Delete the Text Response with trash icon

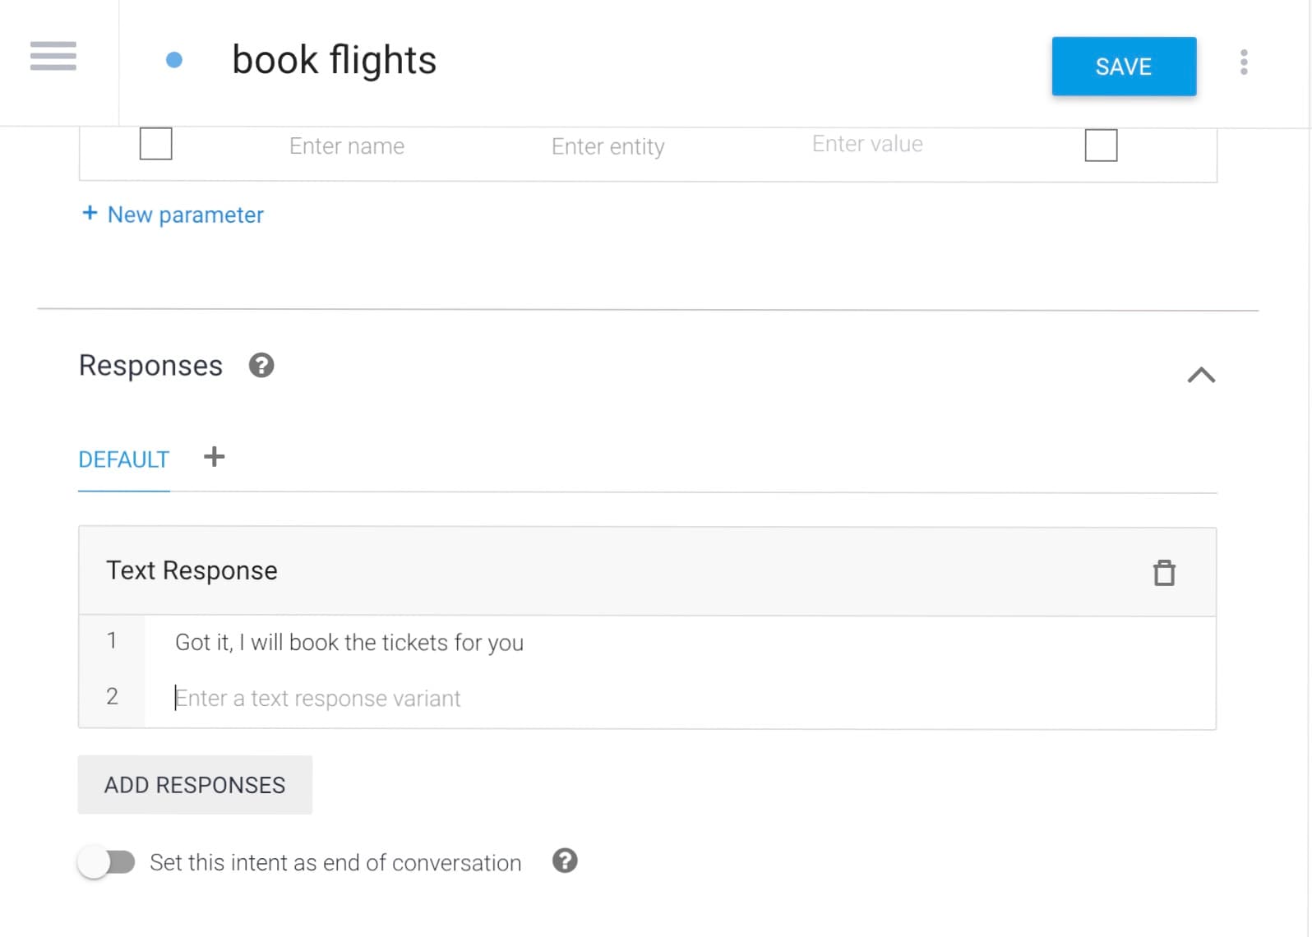[1164, 572]
